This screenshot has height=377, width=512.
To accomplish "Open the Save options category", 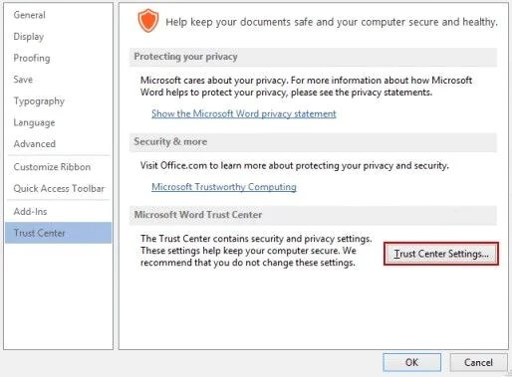I will point(23,80).
